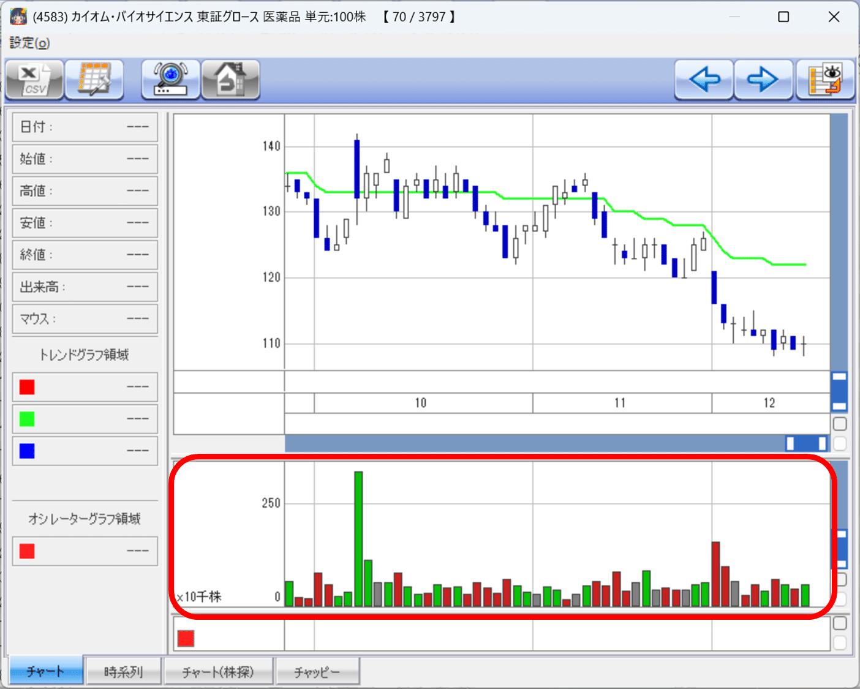The height and width of the screenshot is (689, 860).
Task: Click the month 10 label on the date axis
Action: (420, 403)
